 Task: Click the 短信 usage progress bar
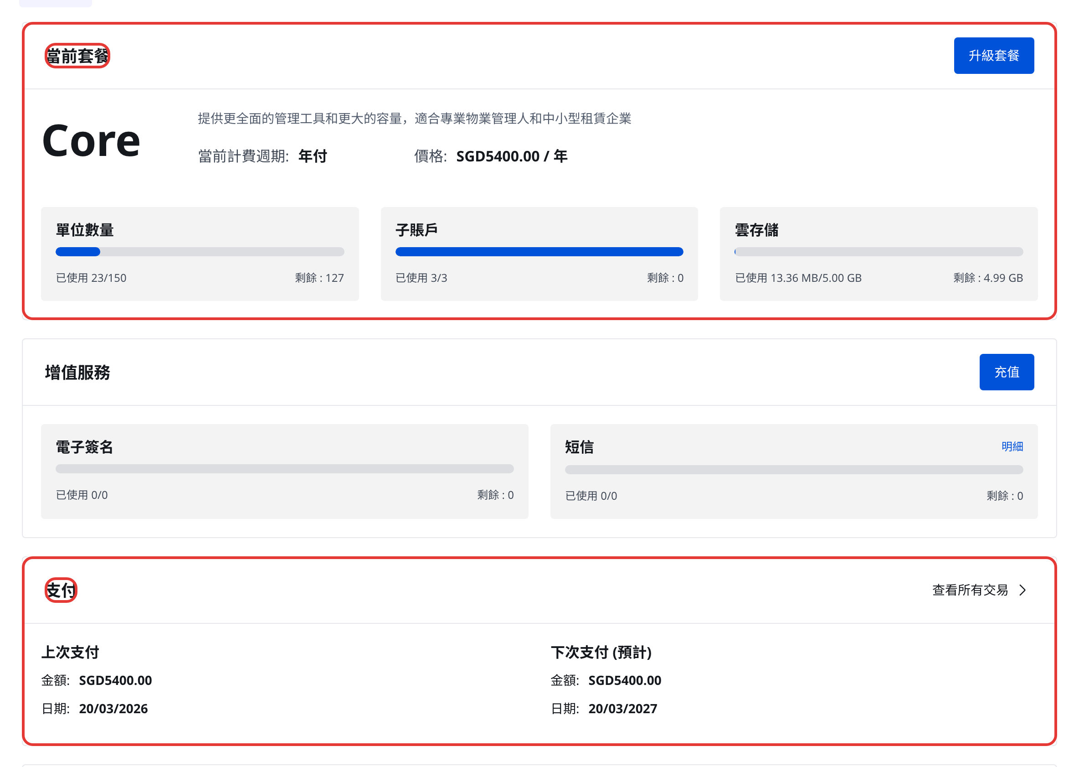click(x=794, y=470)
